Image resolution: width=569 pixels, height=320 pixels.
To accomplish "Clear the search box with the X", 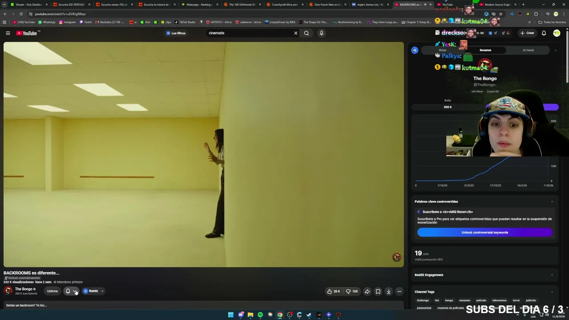I will tap(296, 33).
